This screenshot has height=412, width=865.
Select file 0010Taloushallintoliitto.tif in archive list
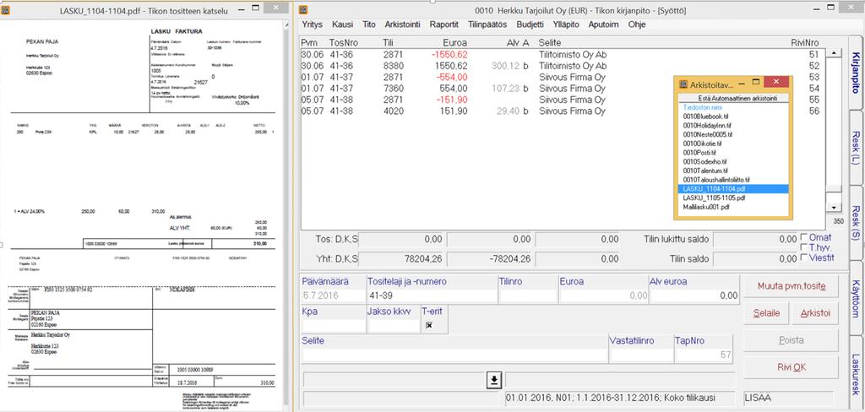[715, 180]
